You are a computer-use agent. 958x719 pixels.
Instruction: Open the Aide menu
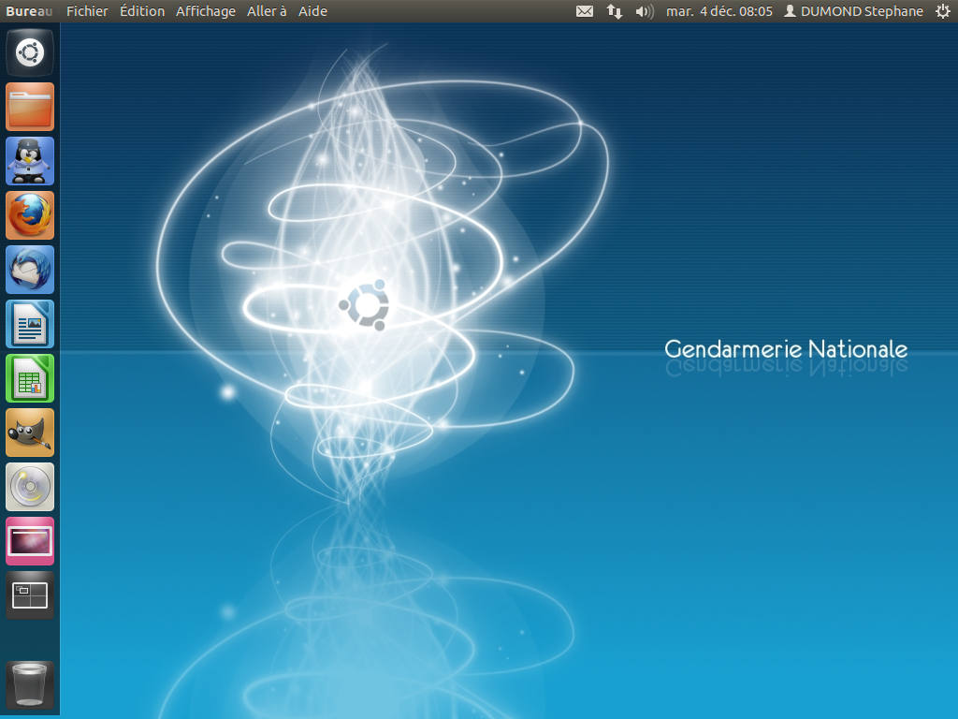click(313, 12)
